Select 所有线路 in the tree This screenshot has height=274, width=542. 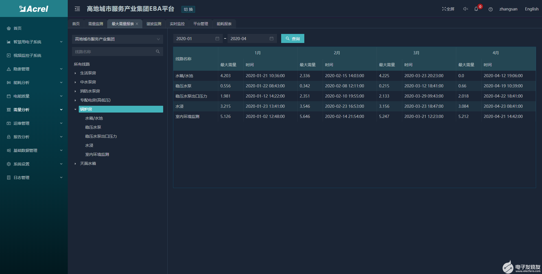coord(82,64)
